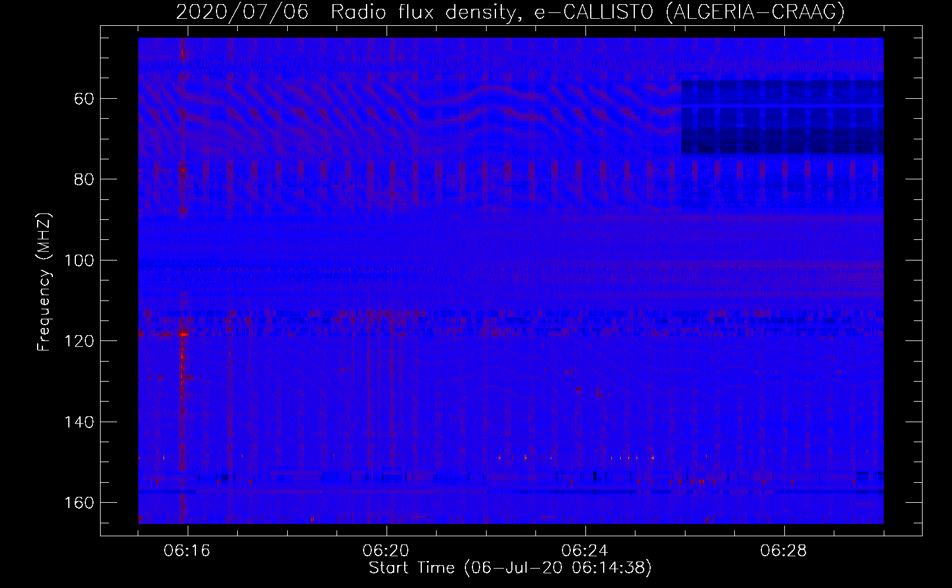
Task: Click the 80 frequency tick label
Action: pos(84,179)
